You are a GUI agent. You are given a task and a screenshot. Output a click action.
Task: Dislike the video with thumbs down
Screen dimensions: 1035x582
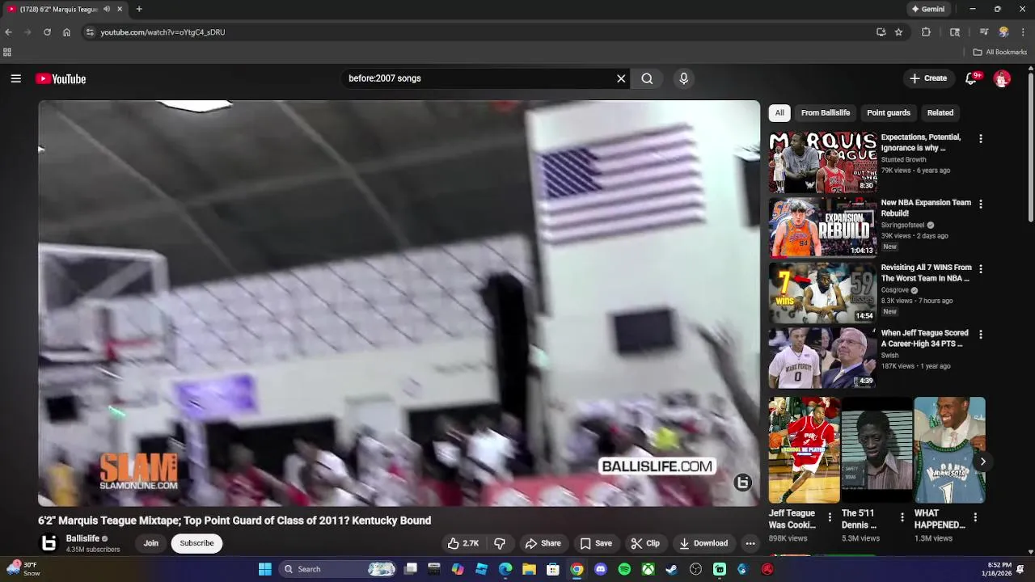pos(500,543)
